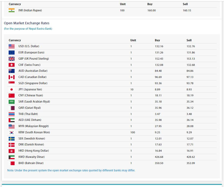Click the Currency column header in open market table
This screenshot has width=224, height=187.
point(15,40)
